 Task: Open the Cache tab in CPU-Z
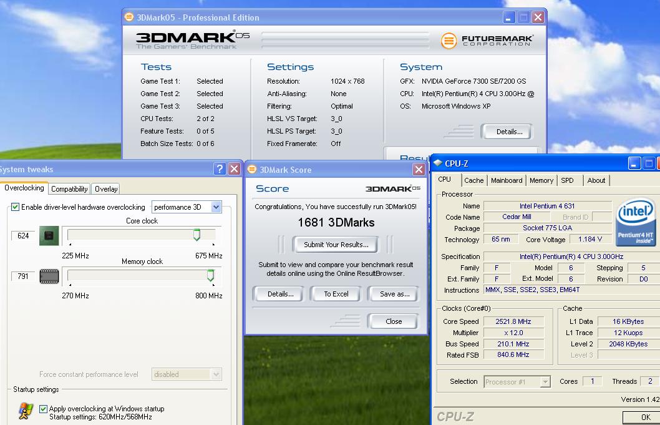474,180
